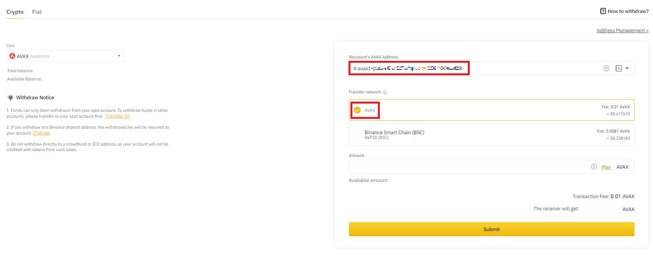
Task: Click the Submit button
Action: [x=491, y=229]
